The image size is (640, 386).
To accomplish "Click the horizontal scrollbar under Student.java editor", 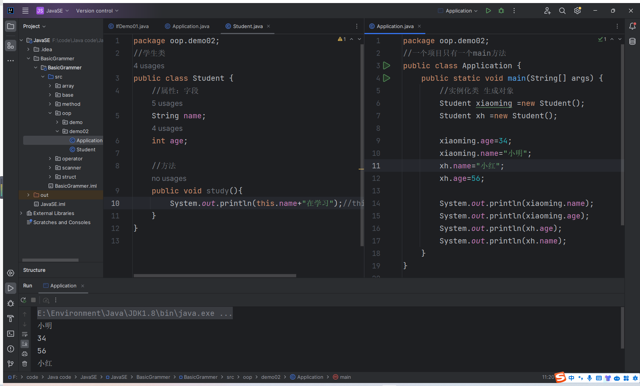I will (x=215, y=276).
